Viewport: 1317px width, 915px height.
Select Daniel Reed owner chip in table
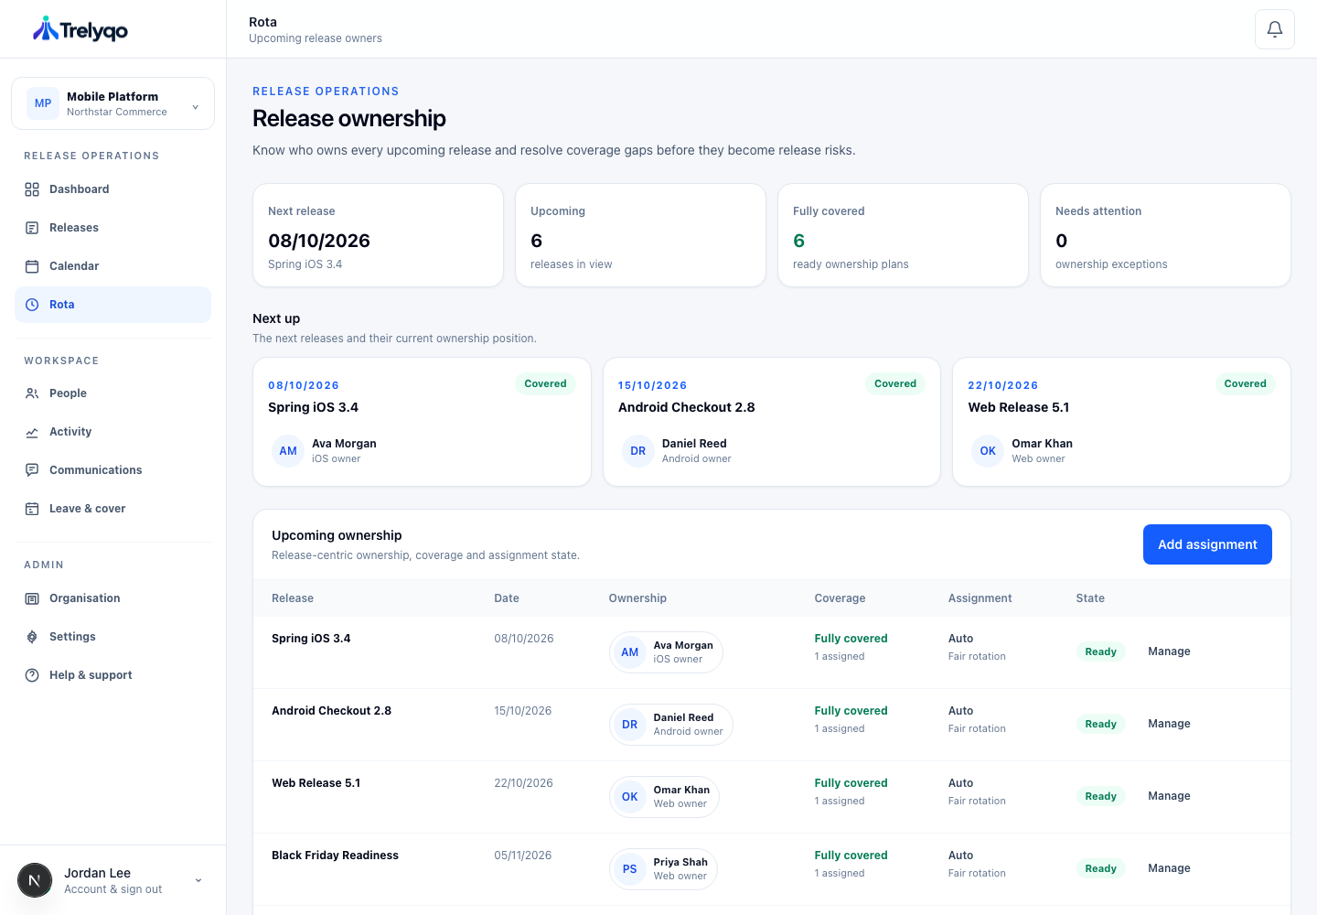coord(671,725)
